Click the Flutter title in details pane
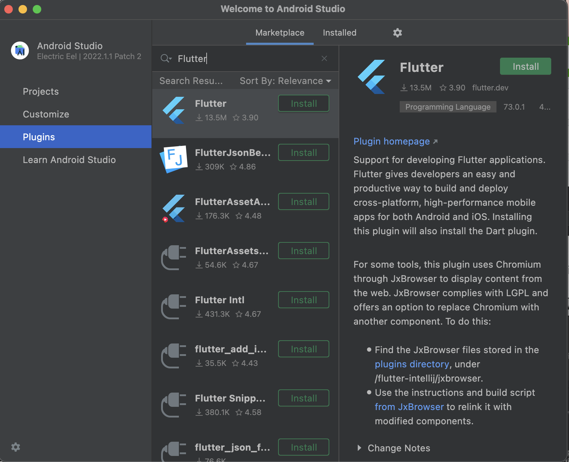The height and width of the screenshot is (462, 569). pos(421,67)
